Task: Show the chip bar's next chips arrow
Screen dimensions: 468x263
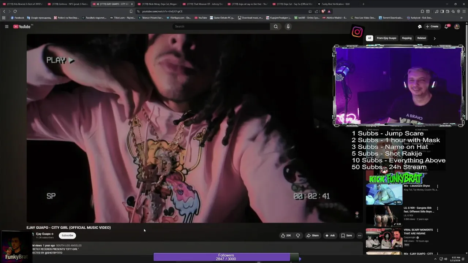Action: pos(434,38)
